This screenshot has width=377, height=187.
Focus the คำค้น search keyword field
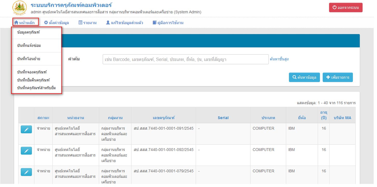coord(186,59)
